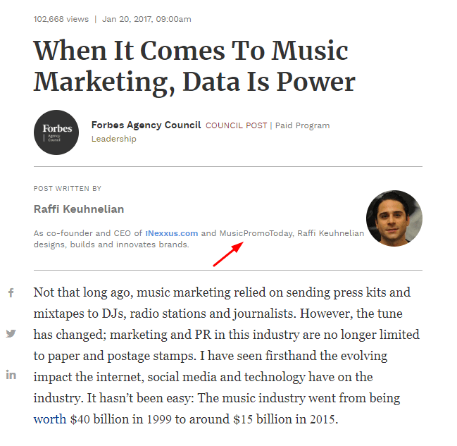Click the Paid Program label
The height and width of the screenshot is (446, 457).
[303, 125]
